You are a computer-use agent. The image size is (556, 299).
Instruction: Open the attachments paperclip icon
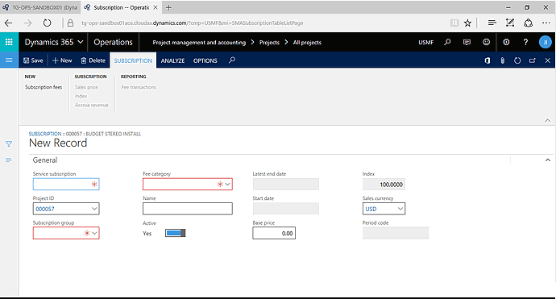[503, 60]
